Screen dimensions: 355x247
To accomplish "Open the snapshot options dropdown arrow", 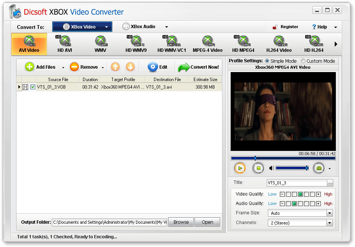I will point(330,169).
